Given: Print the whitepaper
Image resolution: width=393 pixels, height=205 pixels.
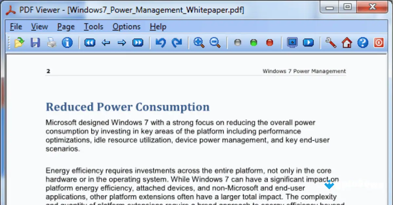Looking at the screenshot, I should [x=51, y=42].
